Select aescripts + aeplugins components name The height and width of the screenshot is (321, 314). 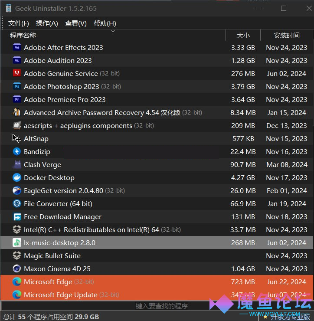point(78,125)
